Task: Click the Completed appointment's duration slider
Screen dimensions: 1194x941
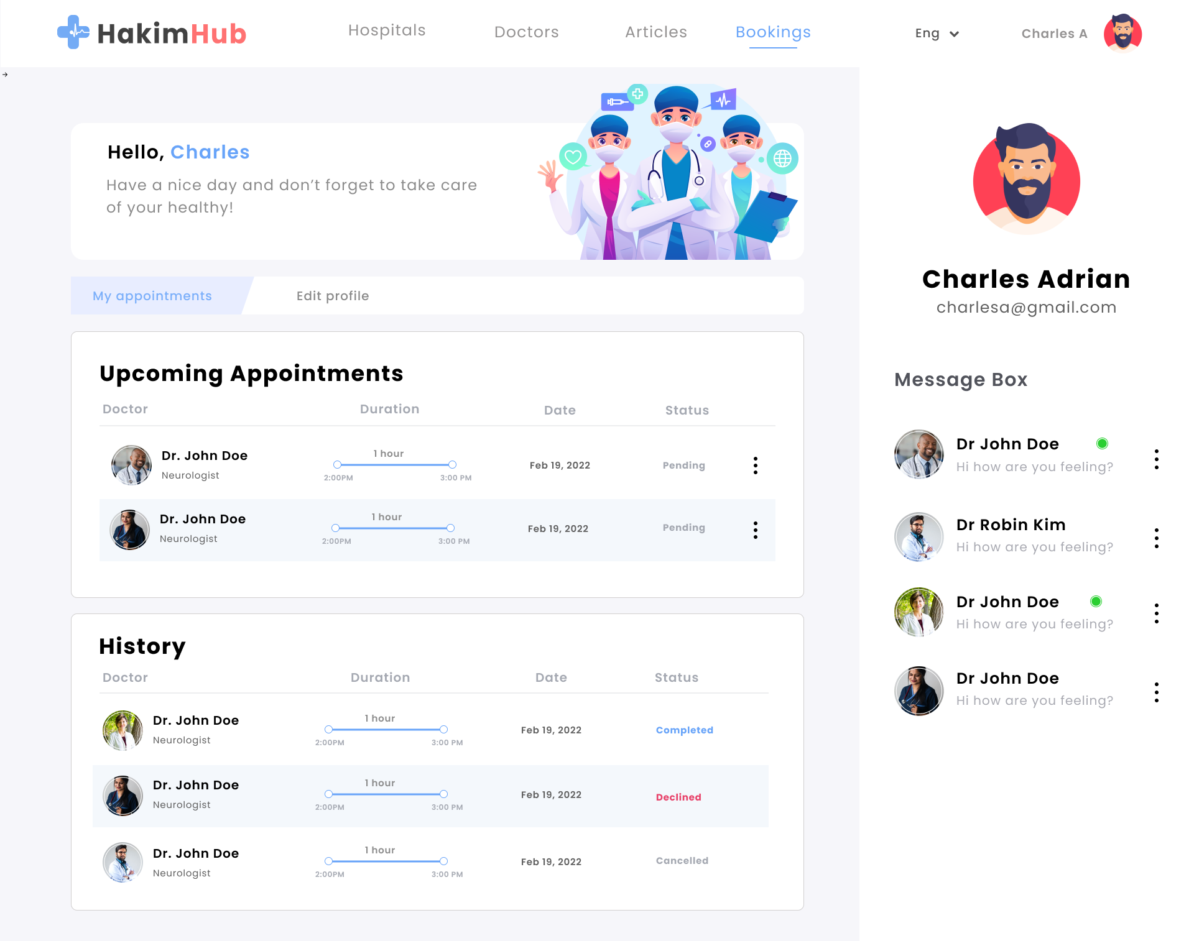Action: (386, 730)
